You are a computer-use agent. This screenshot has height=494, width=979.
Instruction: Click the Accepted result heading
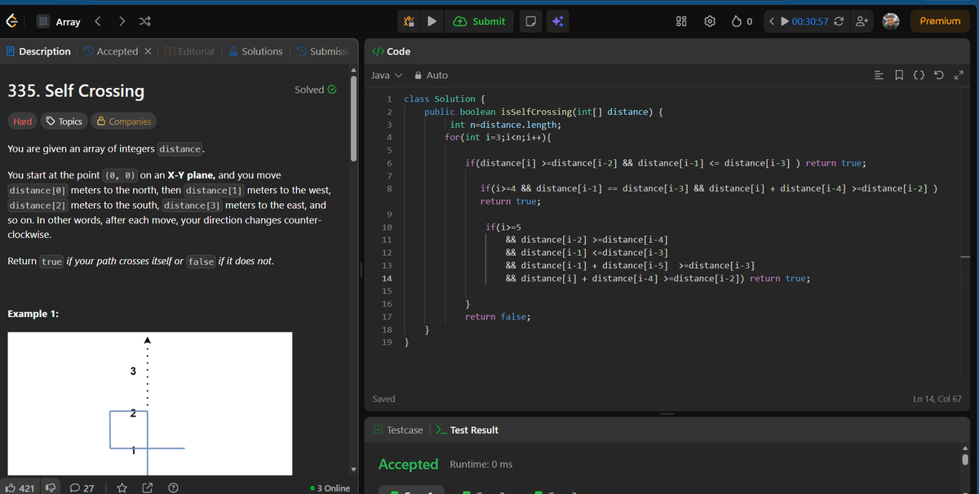pyautogui.click(x=408, y=464)
